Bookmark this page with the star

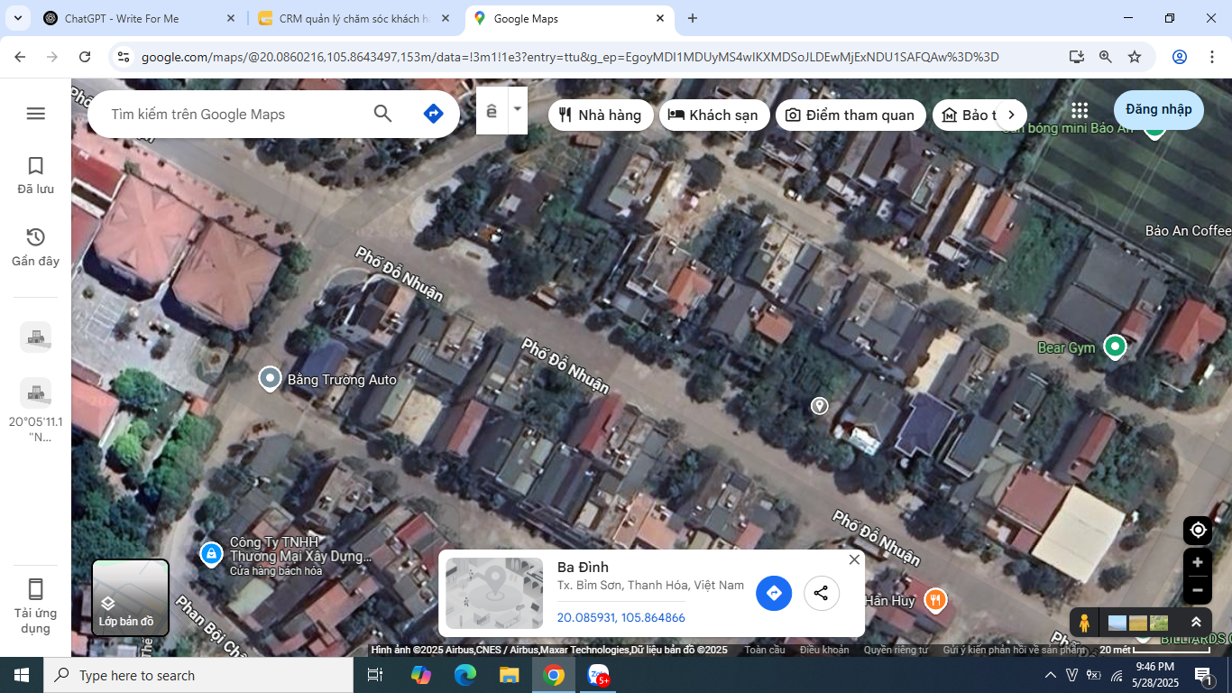pyautogui.click(x=1135, y=57)
